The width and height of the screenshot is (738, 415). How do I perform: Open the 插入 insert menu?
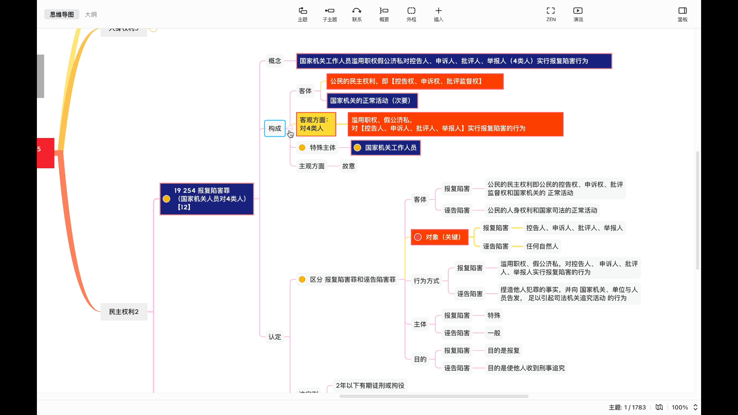pos(439,14)
